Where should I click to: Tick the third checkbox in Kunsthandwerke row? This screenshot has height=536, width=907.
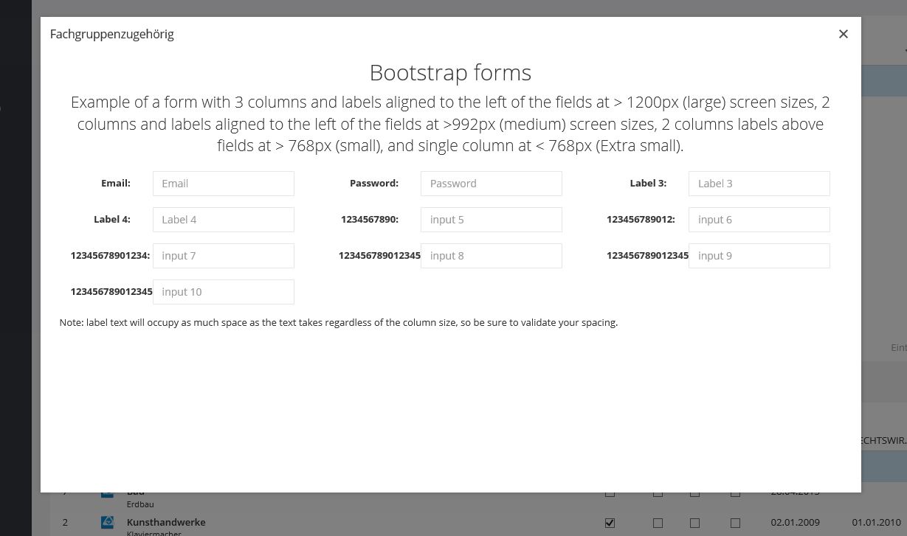coord(694,523)
